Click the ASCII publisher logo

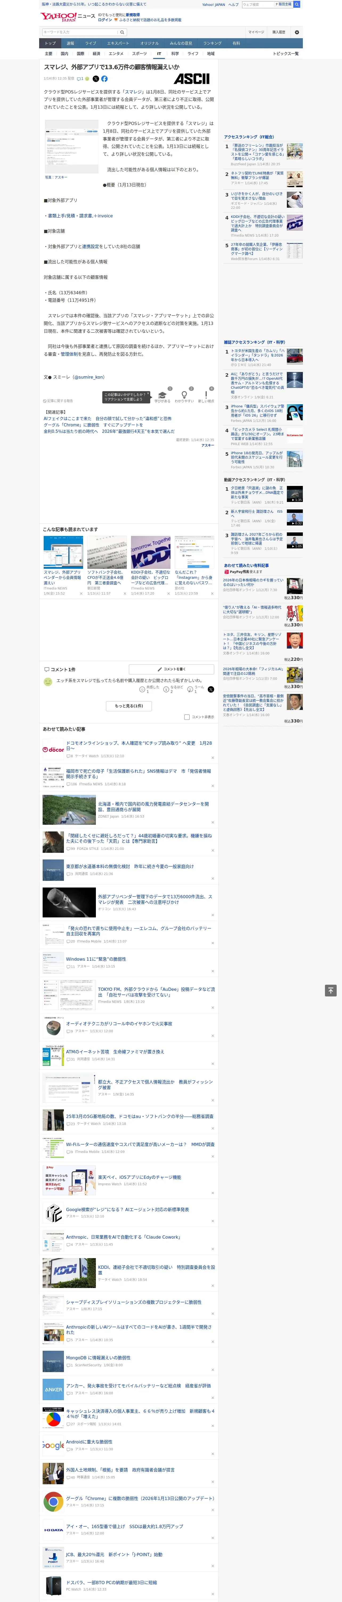click(192, 79)
